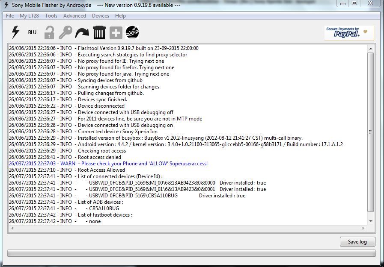Click the padlock root icon
The width and height of the screenshot is (384, 267).
pos(49,32)
